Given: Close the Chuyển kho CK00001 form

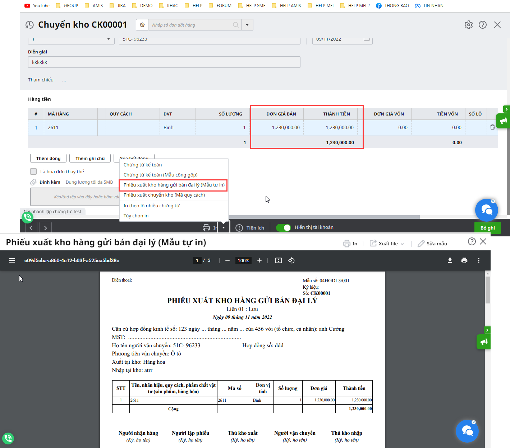Looking at the screenshot, I should (x=497, y=25).
